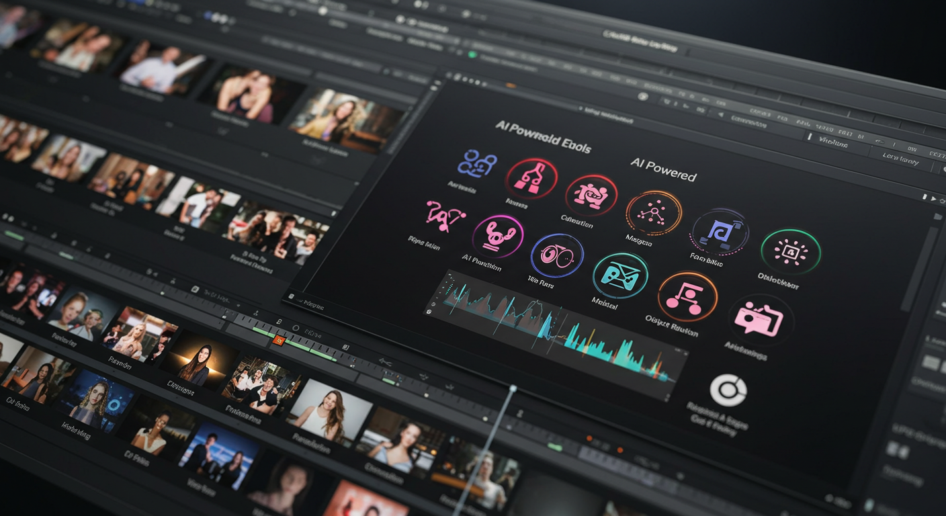Click the teal-ringed envelope AI tool icon
Image resolution: width=946 pixels, height=516 pixels.
point(620,275)
